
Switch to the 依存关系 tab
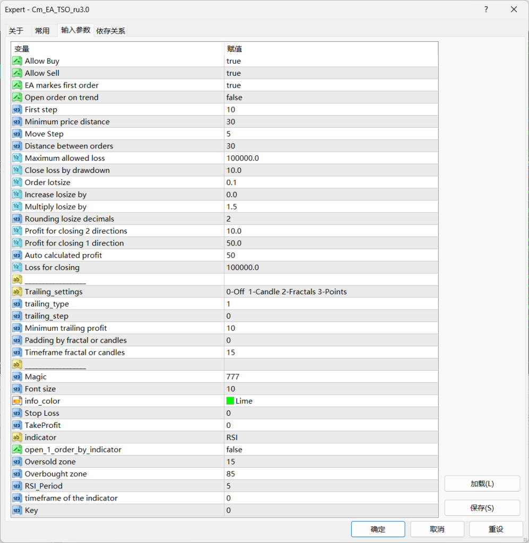pos(110,31)
